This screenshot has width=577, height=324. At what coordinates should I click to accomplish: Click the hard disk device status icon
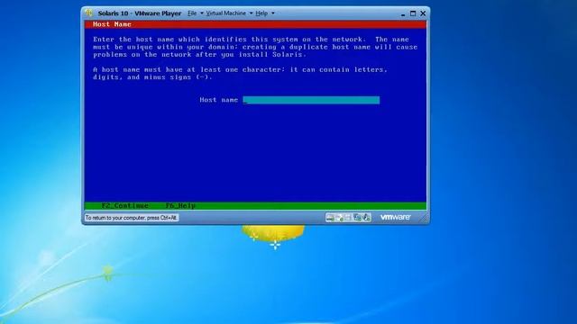(x=330, y=218)
